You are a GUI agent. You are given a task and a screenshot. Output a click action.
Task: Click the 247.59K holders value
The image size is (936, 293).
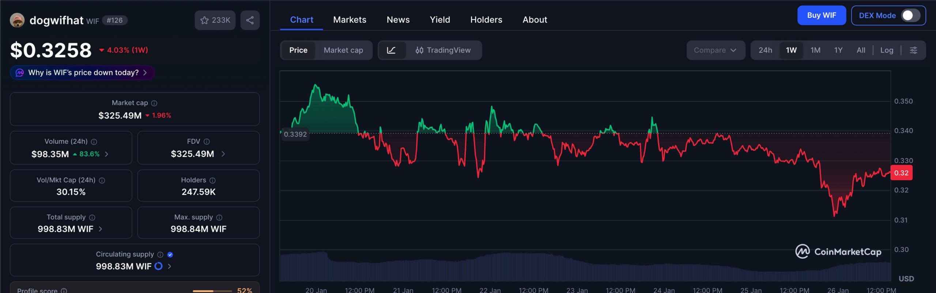pyautogui.click(x=199, y=192)
